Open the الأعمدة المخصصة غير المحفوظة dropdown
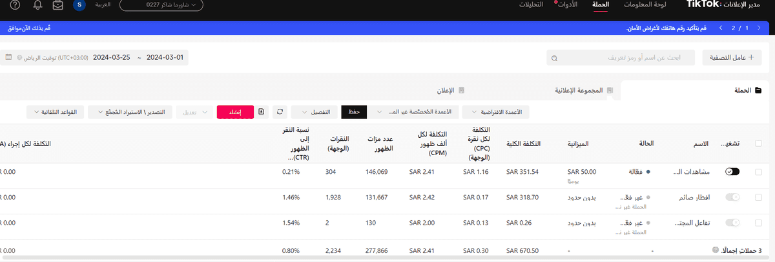The height and width of the screenshot is (262, 775). click(413, 111)
